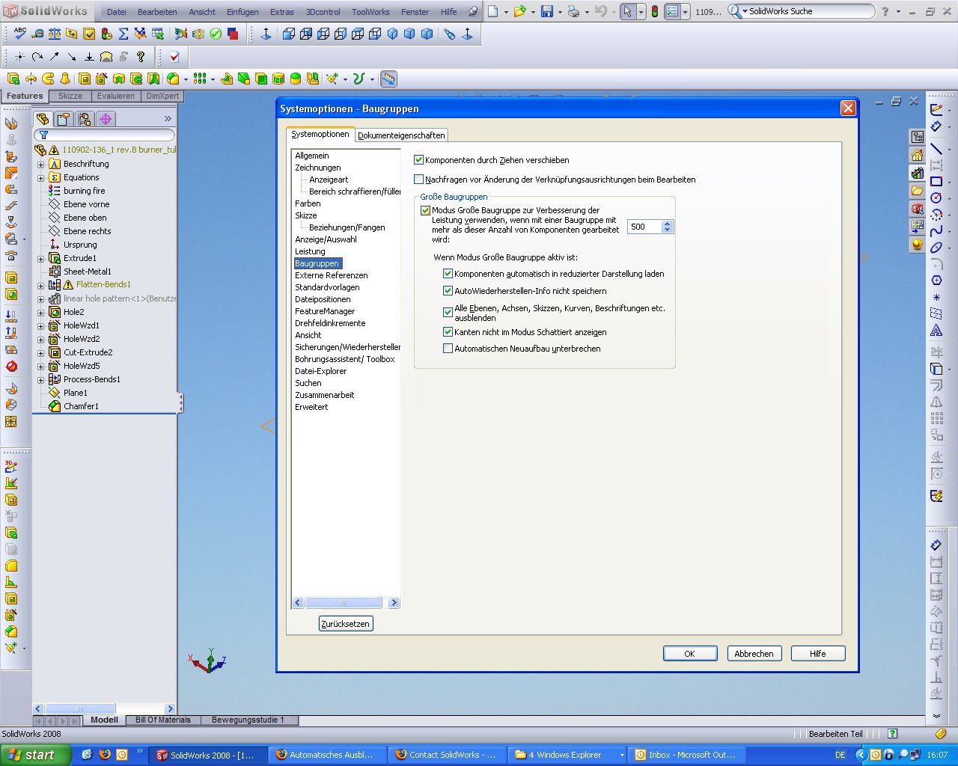This screenshot has width=958, height=766.
Task: Open the DimXpertManager crosshair tab icon
Action: pyautogui.click(x=106, y=118)
